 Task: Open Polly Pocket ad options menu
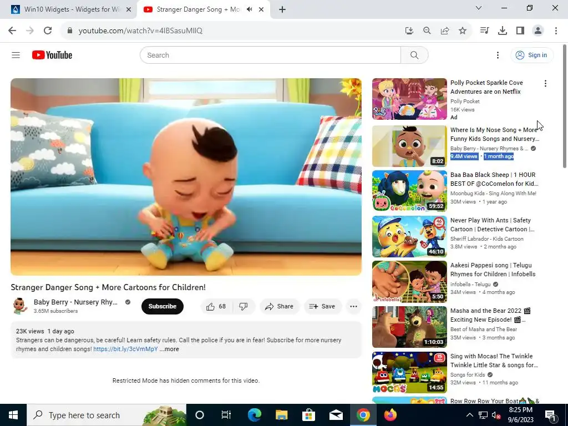pyautogui.click(x=545, y=84)
